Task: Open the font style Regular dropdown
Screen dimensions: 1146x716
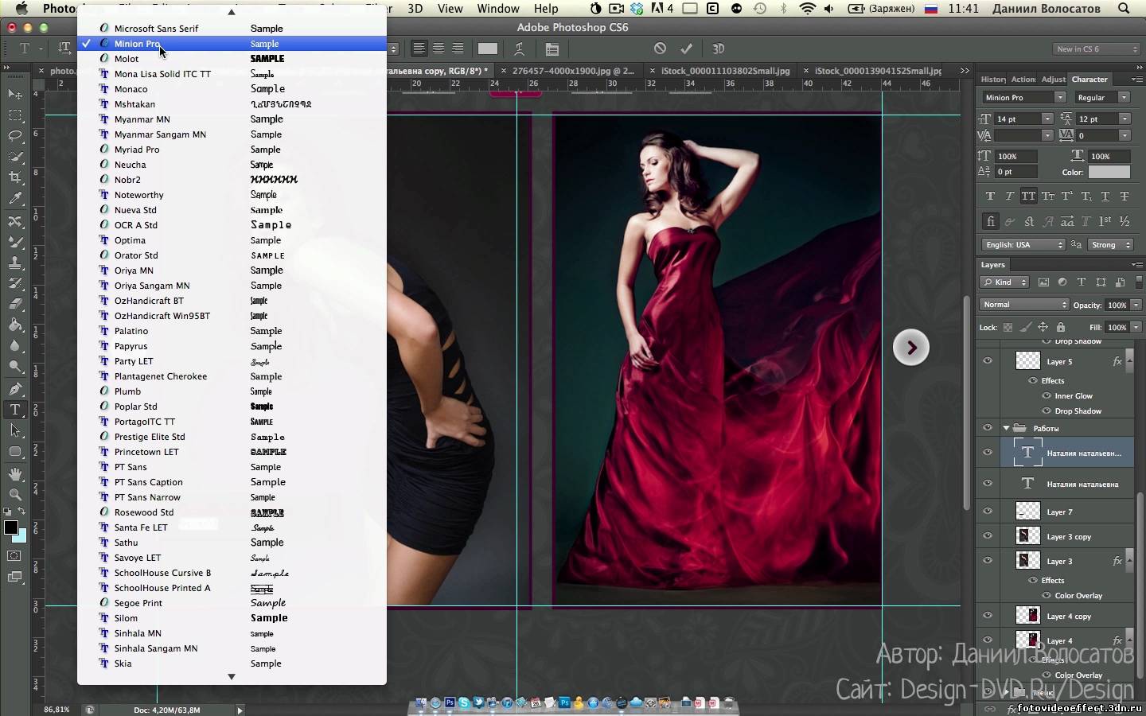Action: (x=1101, y=97)
